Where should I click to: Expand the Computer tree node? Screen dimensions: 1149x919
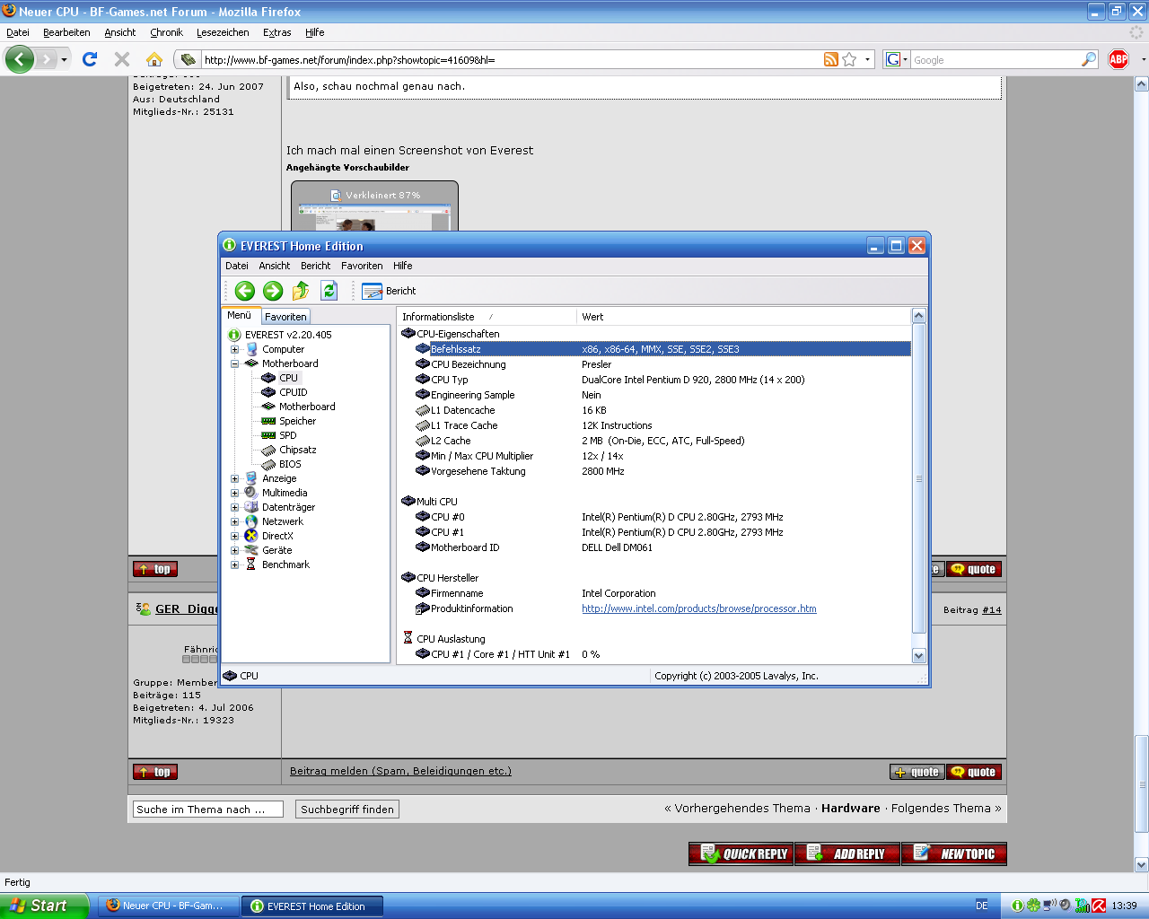[x=234, y=349]
